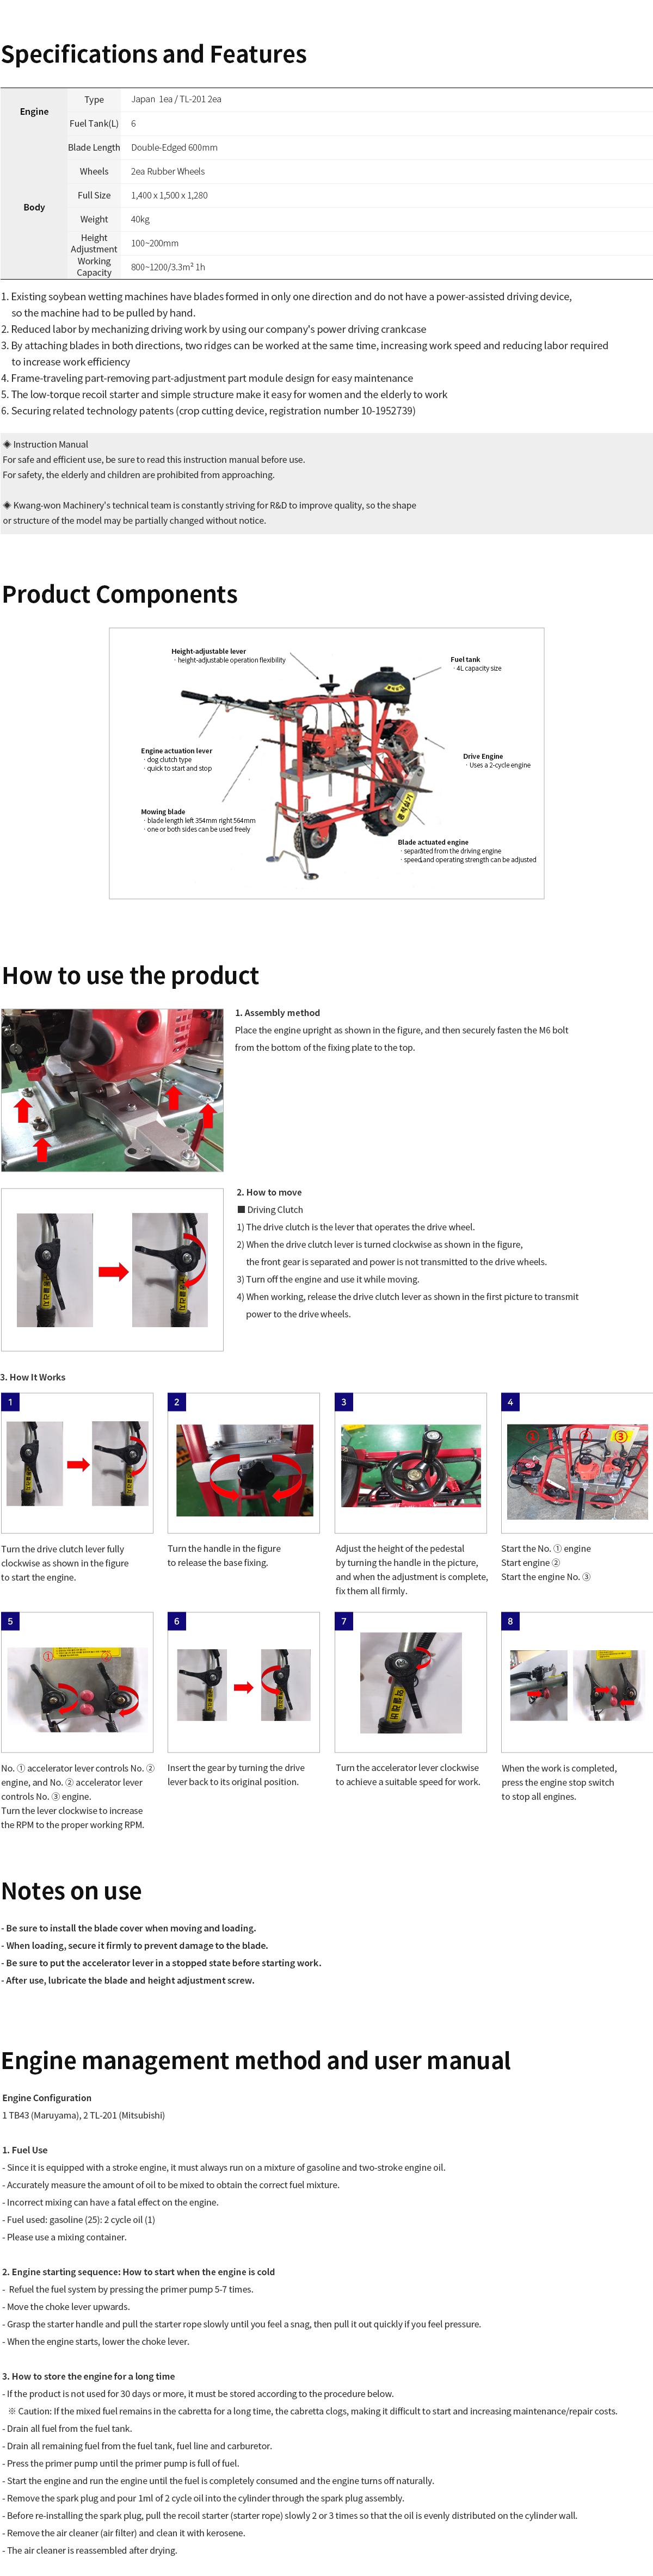Screen dimensions: 653x2576
Task: Click the three engines start photo
Action: click(x=578, y=1472)
